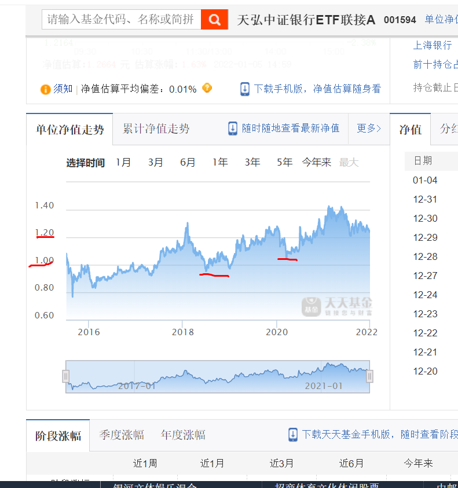Switch to 季度涨幅 tab
This screenshot has width=458, height=488.
122,435
